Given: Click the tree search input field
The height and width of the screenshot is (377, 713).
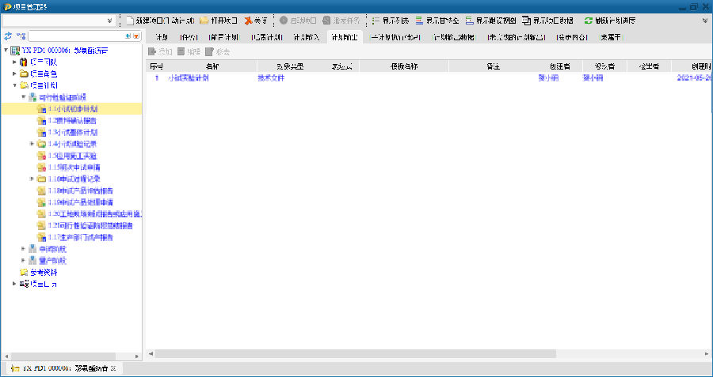Looking at the screenshot, I should click(76, 36).
